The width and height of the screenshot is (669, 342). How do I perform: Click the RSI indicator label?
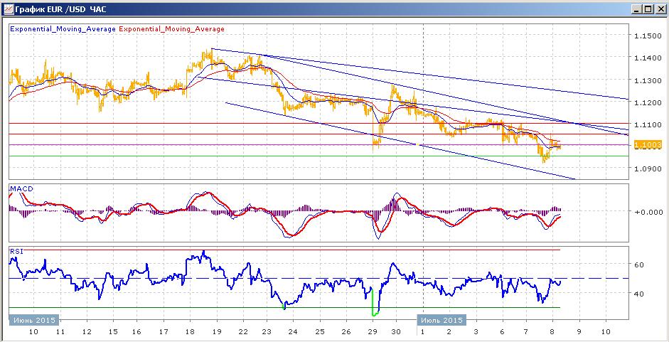pyautogui.click(x=16, y=251)
